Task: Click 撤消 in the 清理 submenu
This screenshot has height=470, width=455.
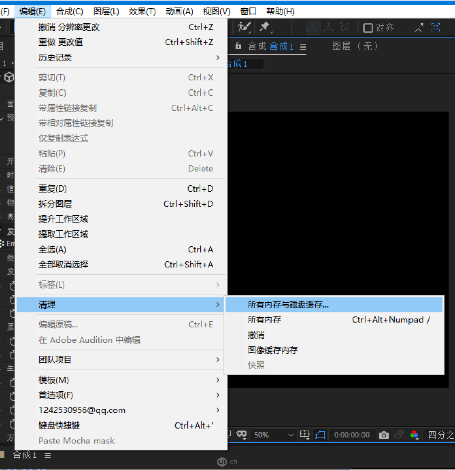Action: [x=334, y=335]
